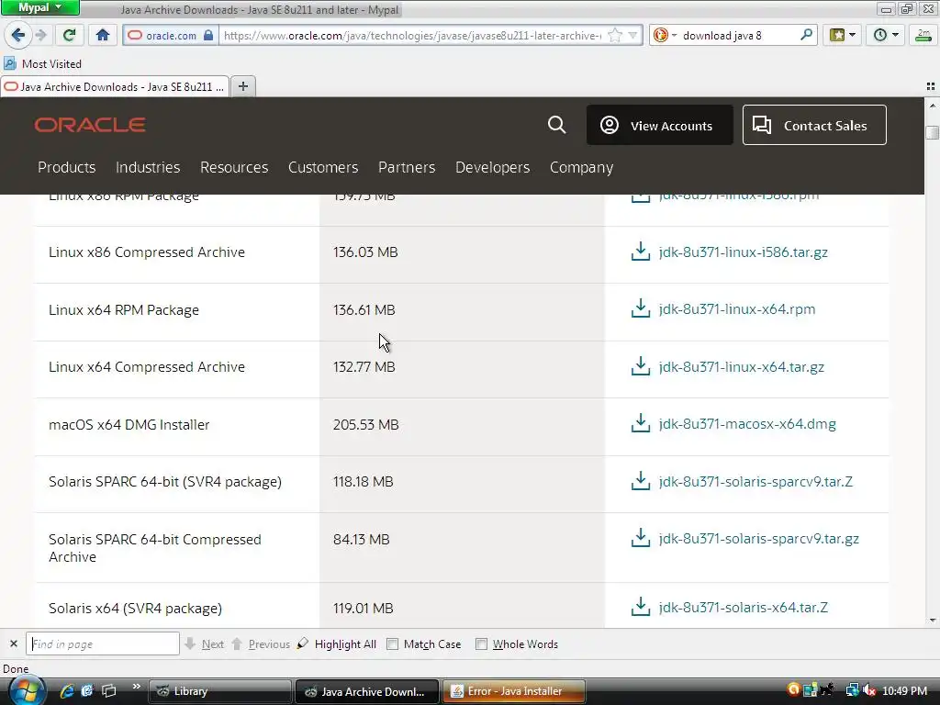Open the Resources menu

point(234,167)
